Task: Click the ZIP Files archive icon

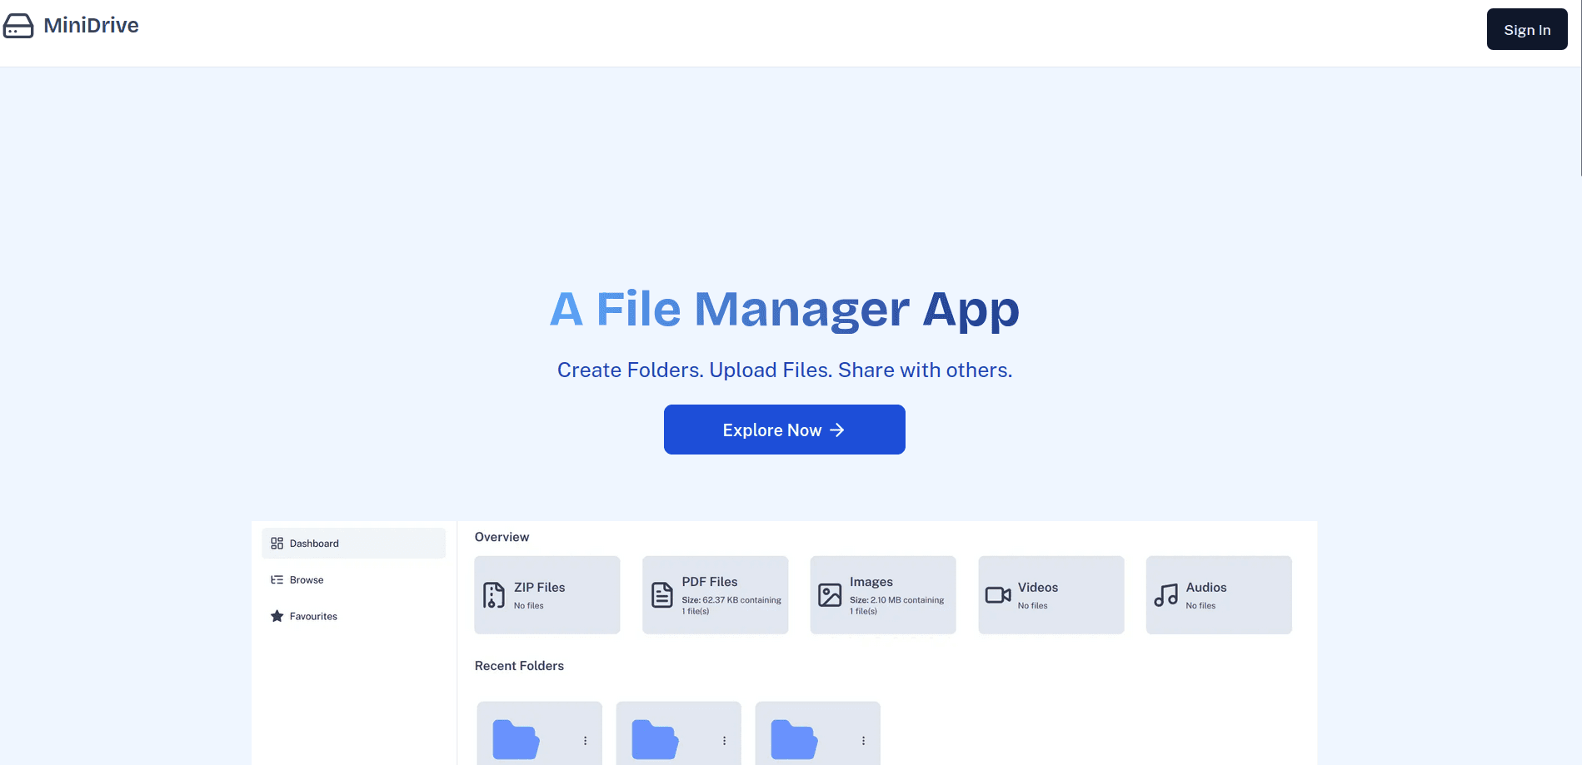Action: 494,595
